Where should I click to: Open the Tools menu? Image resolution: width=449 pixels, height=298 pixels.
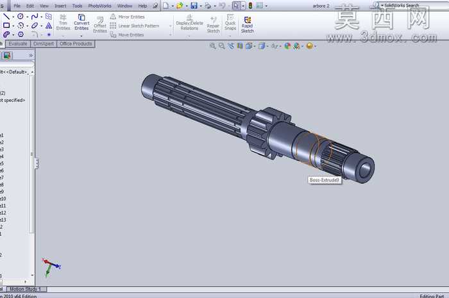coord(77,6)
